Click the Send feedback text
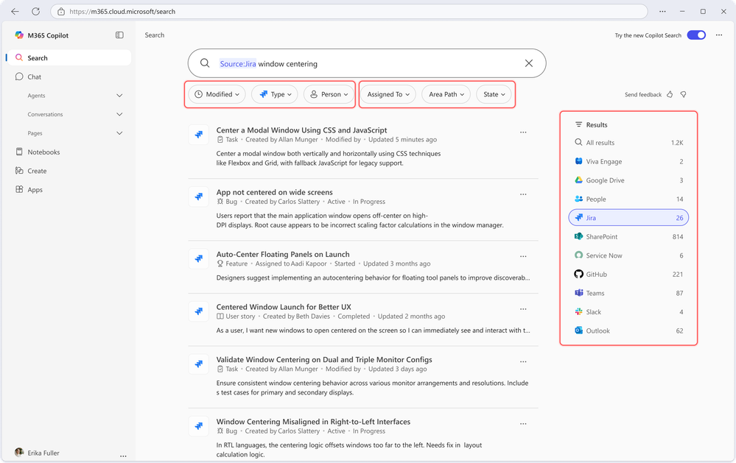This screenshot has height=463, width=736. (642, 95)
